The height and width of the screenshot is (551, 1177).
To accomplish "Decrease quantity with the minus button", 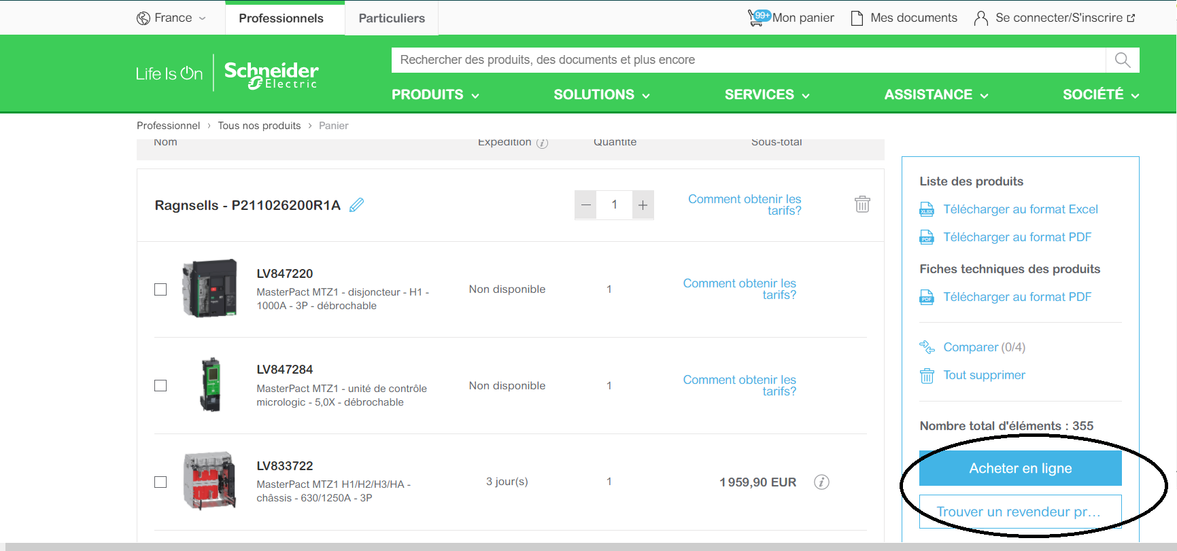I will (585, 205).
